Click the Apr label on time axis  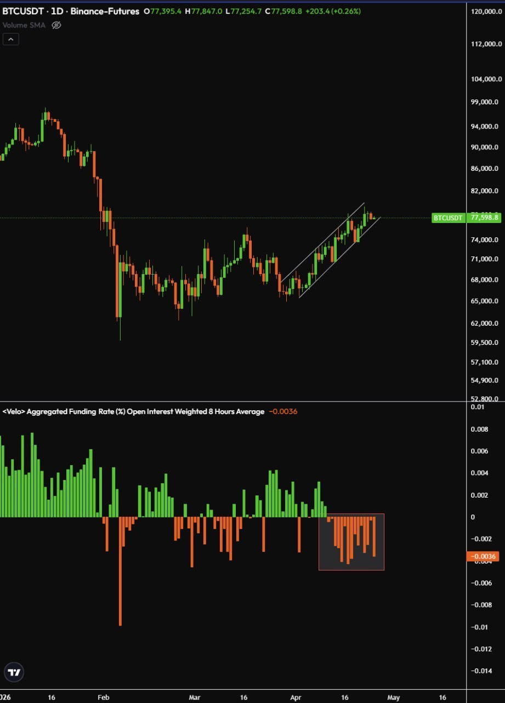tap(295, 697)
